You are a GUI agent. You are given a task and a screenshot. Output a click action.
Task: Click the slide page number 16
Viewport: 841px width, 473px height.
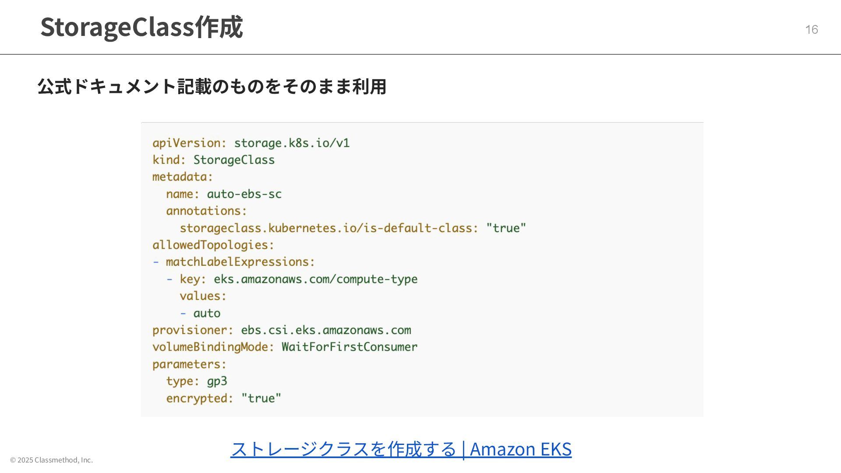tap(811, 29)
